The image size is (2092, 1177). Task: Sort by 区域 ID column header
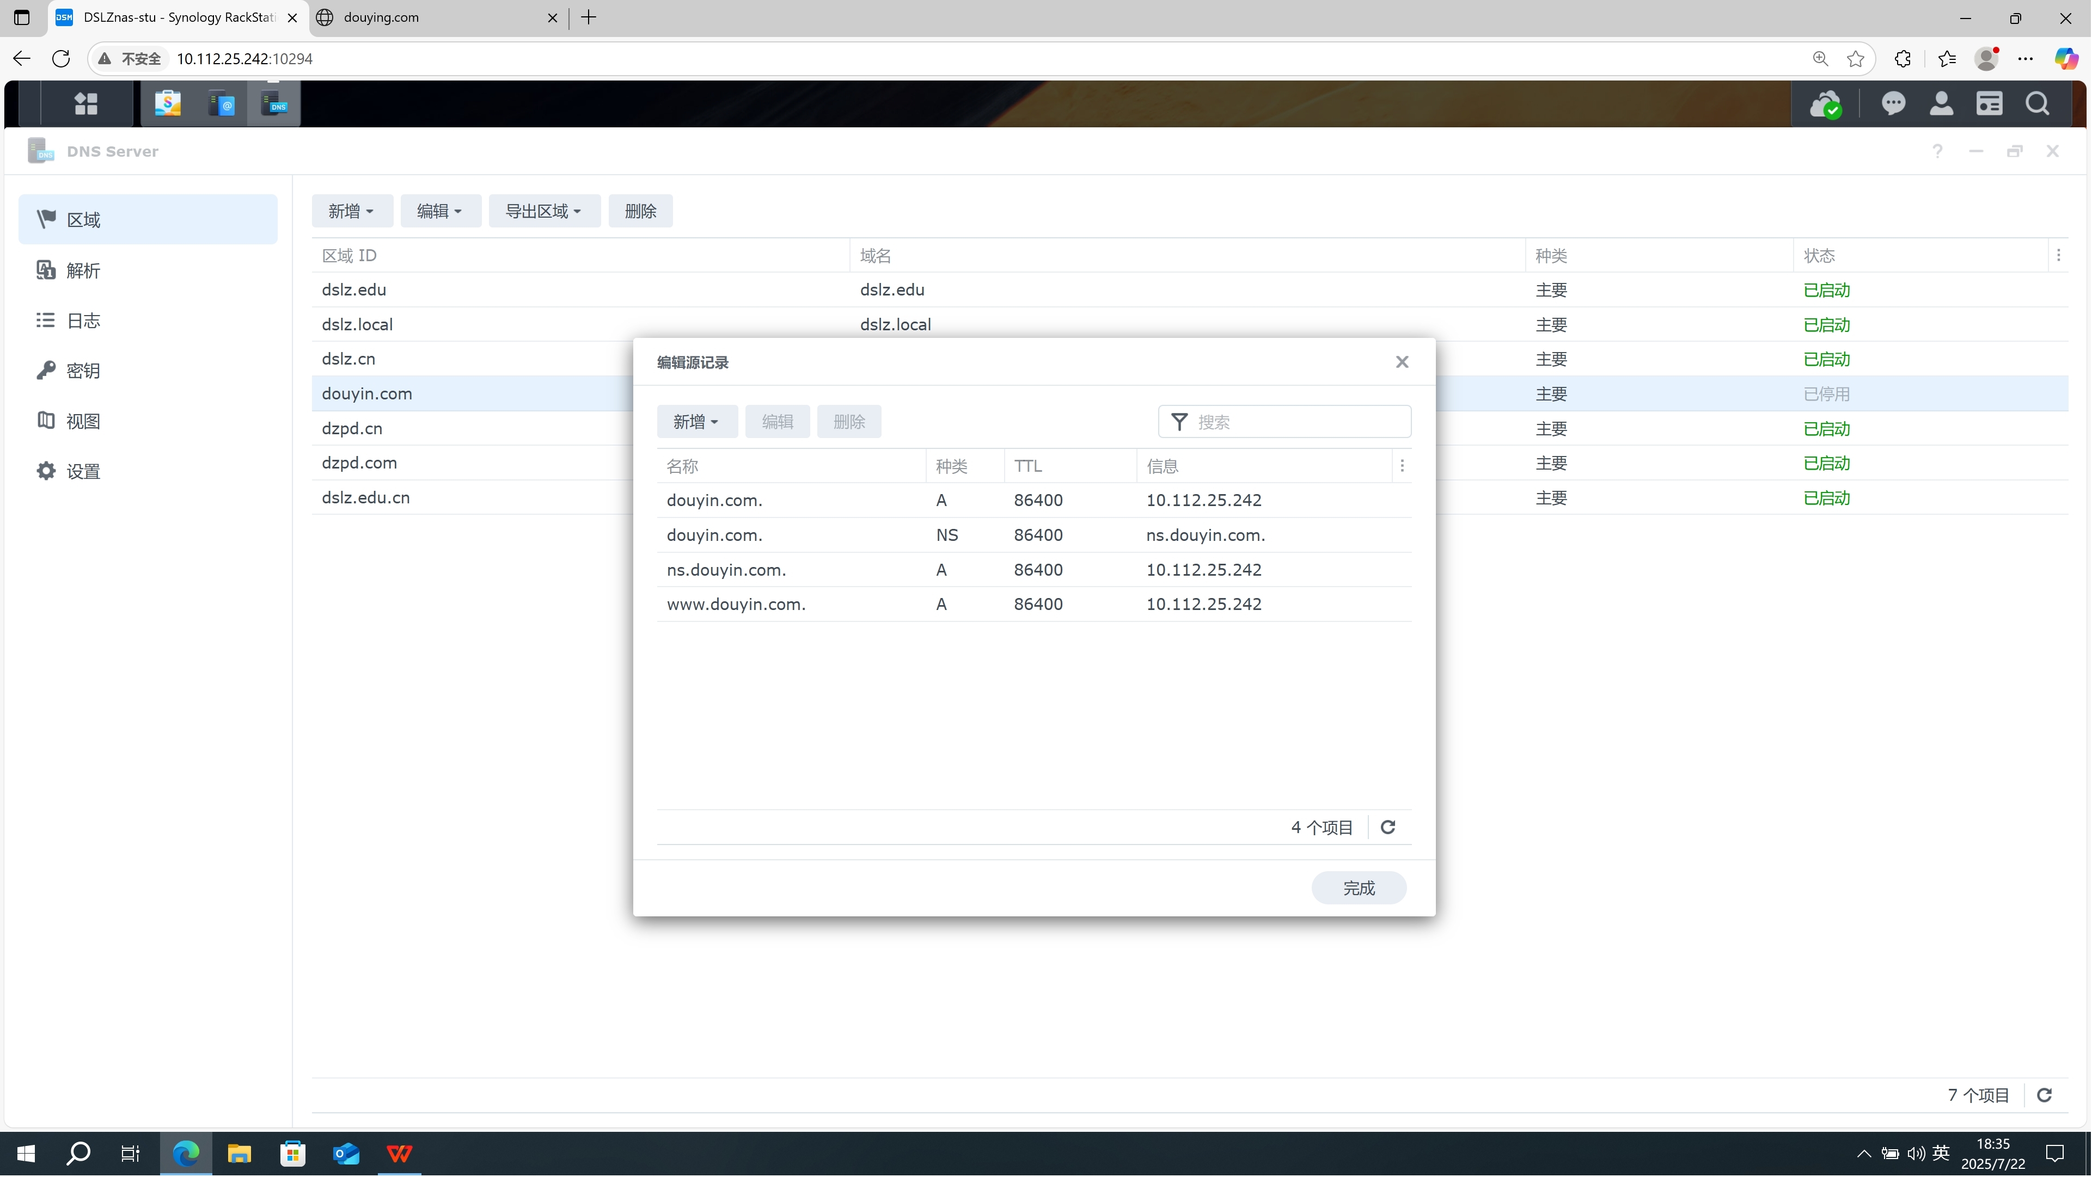pyautogui.click(x=580, y=255)
